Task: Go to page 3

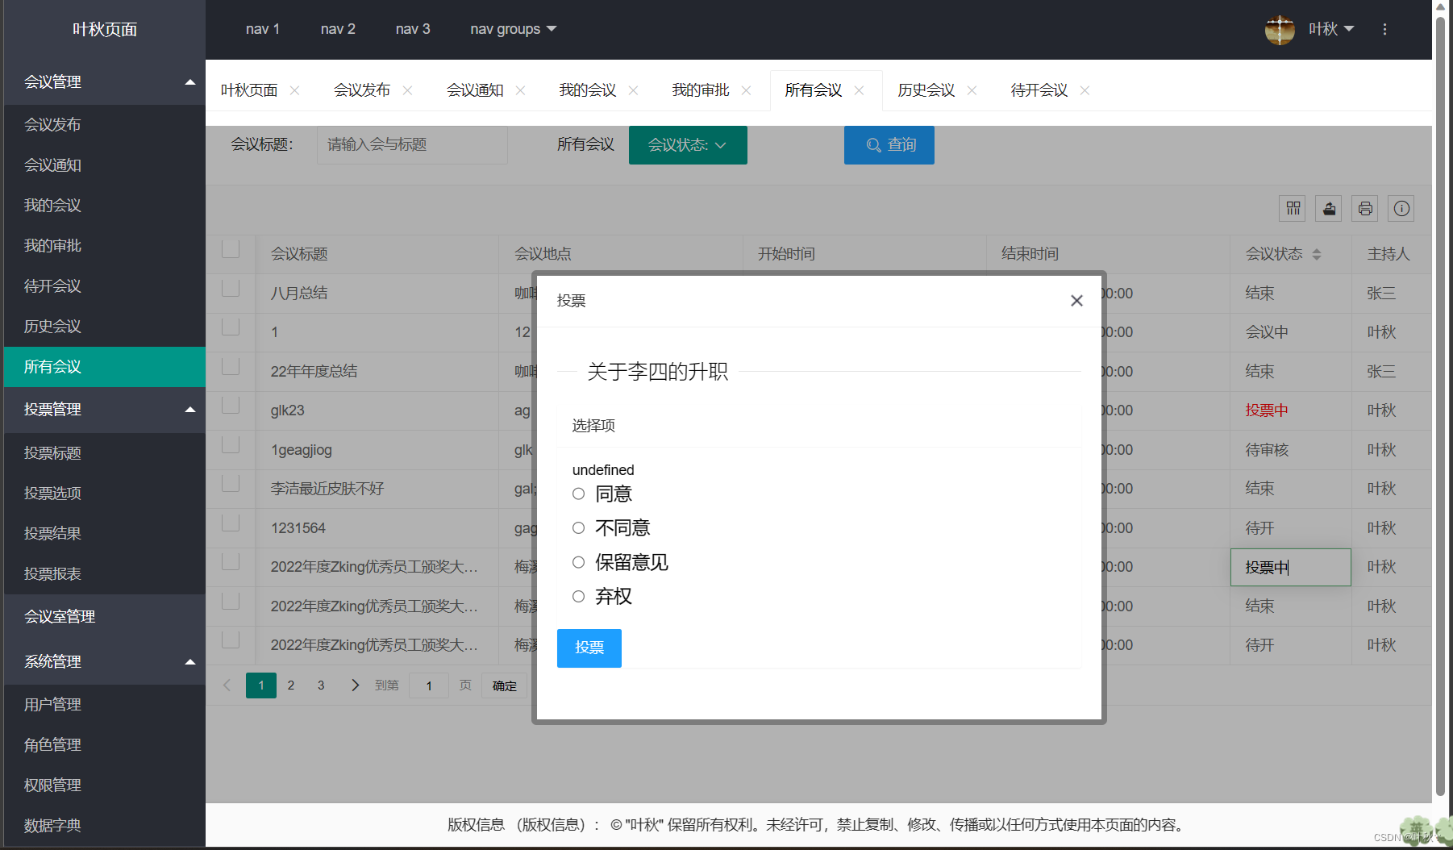Action: pyautogui.click(x=321, y=685)
